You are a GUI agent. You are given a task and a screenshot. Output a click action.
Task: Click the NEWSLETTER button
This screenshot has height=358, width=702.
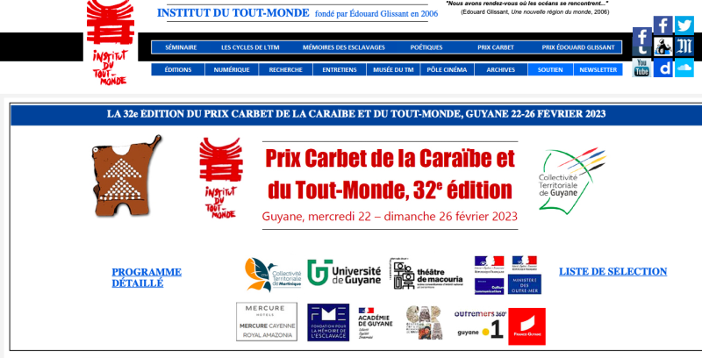pos(598,70)
